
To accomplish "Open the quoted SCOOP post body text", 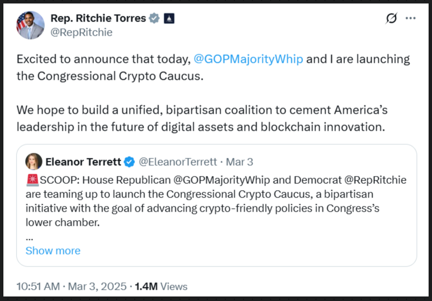I will pos(216,201).
